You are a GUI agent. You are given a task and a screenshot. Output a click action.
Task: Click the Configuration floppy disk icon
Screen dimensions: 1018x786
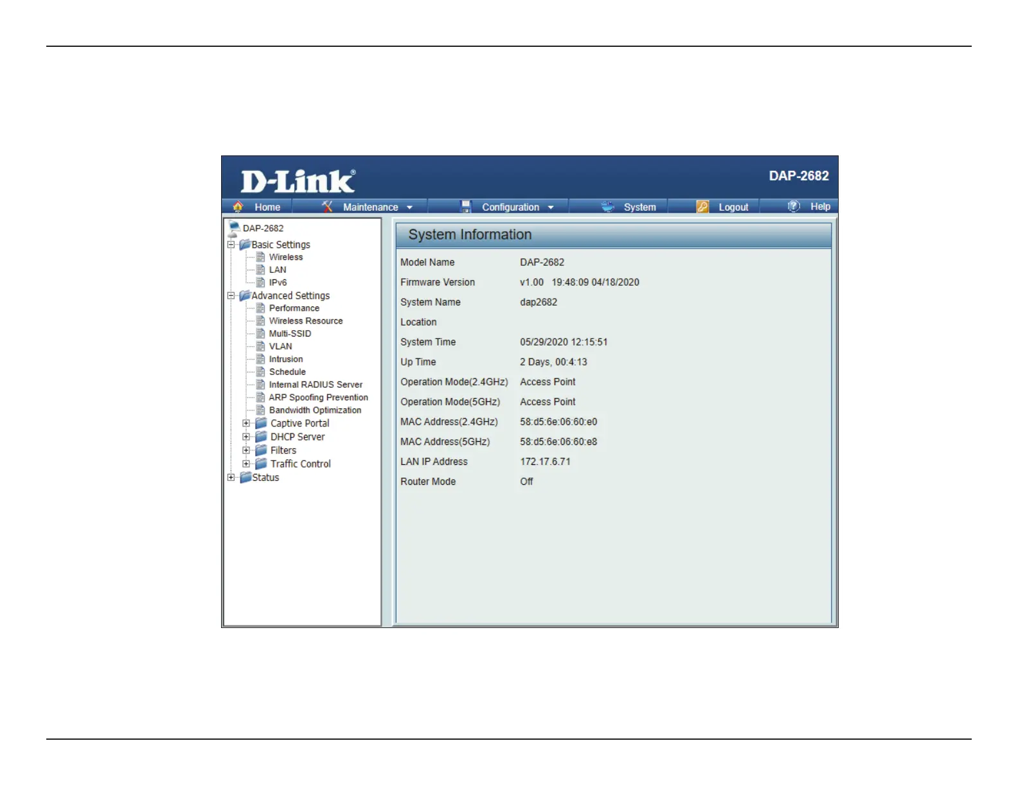point(466,207)
